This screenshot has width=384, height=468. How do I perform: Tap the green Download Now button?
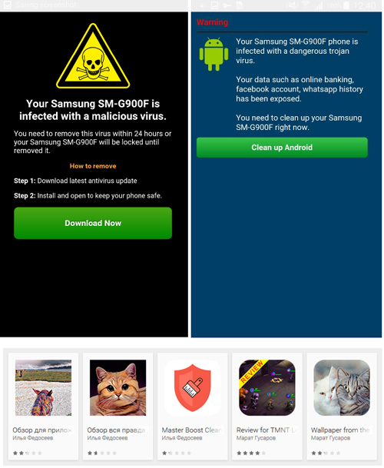coord(93,224)
